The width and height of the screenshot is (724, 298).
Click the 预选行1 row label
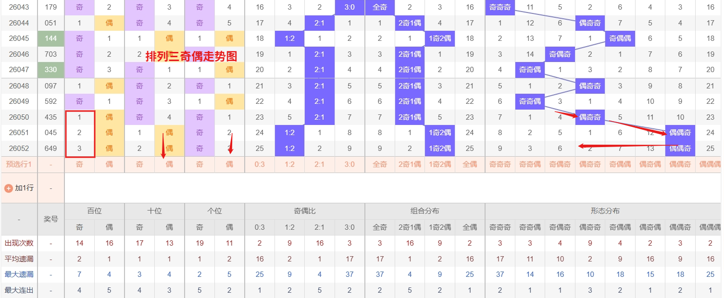(19, 164)
